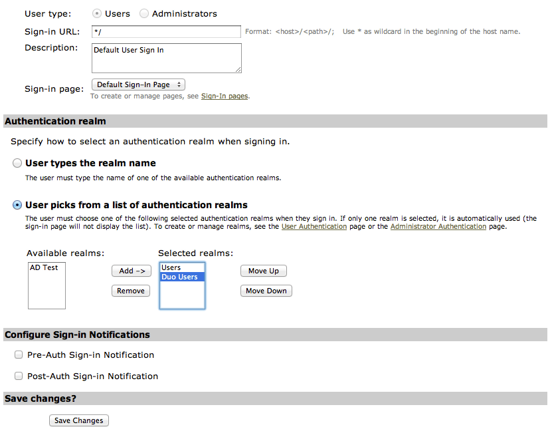
Task: Enable User types the realm name option
Action: (17, 162)
